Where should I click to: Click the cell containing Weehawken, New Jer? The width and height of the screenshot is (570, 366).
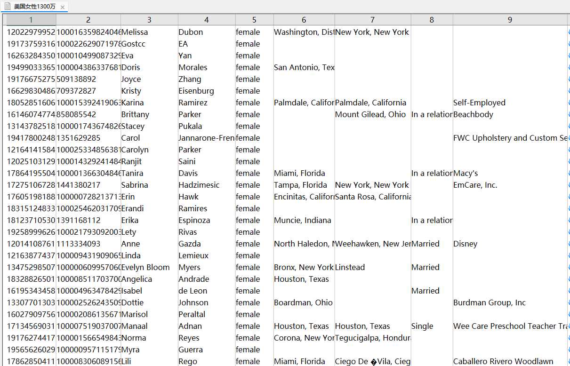[x=373, y=244]
